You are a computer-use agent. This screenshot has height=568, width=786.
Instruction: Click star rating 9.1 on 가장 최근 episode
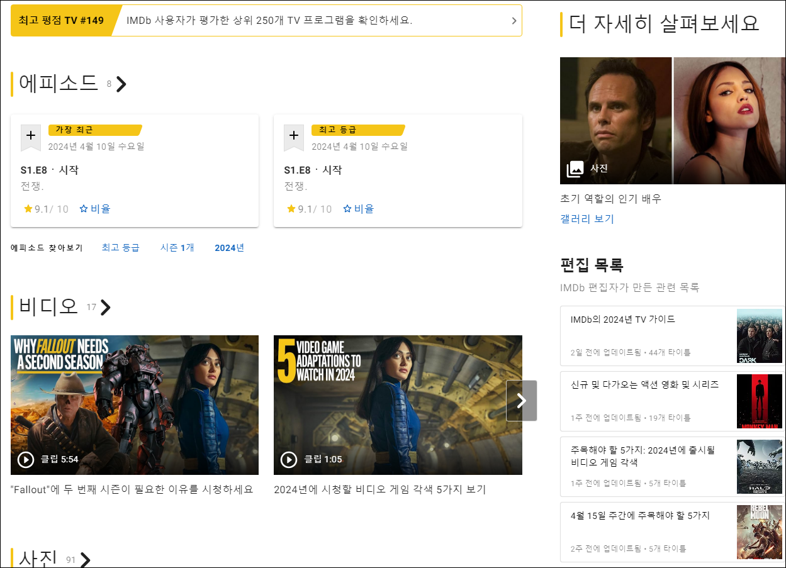click(x=46, y=209)
